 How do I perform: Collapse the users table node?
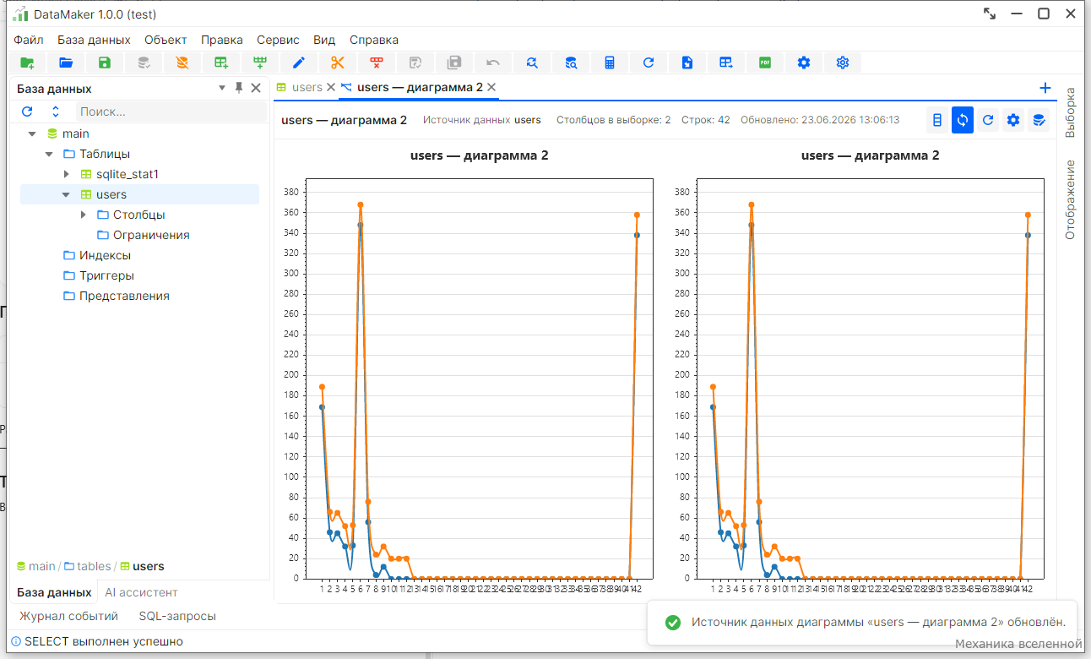point(67,194)
